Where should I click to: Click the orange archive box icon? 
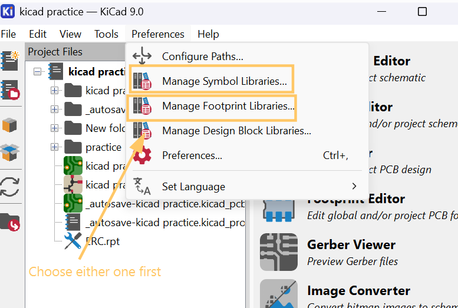pos(9,125)
